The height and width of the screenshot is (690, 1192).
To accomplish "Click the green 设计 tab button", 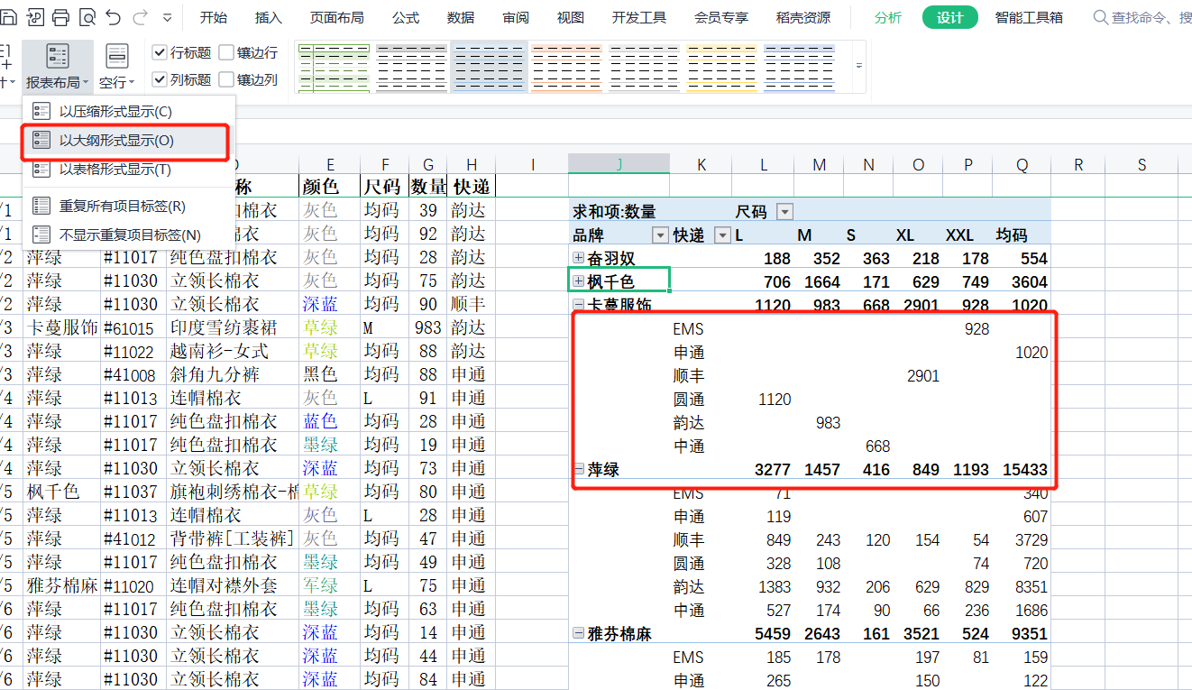I will point(949,17).
